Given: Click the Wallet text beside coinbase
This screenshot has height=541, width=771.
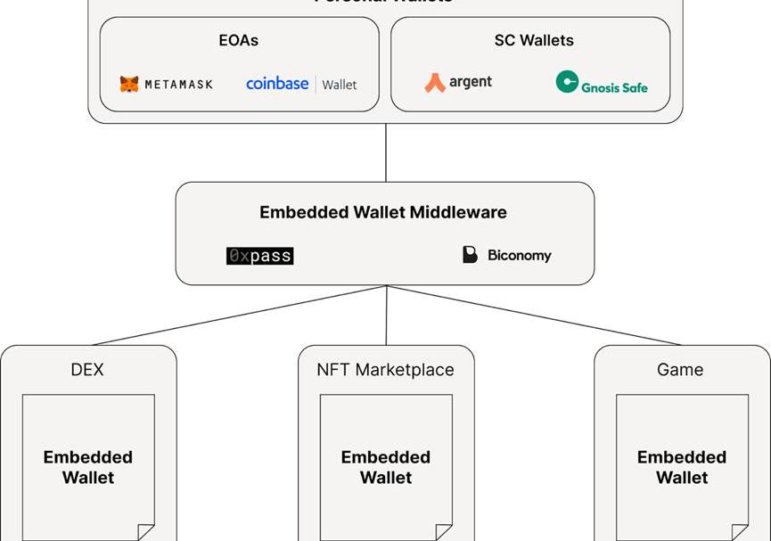Looking at the screenshot, I should click(339, 85).
